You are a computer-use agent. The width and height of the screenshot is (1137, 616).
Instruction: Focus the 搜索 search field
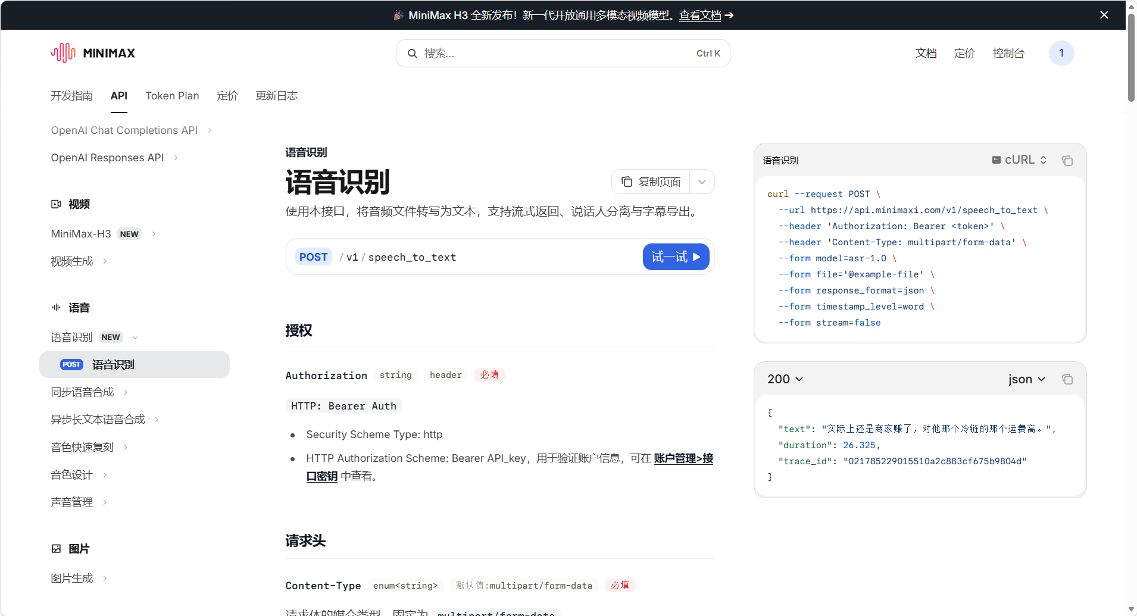tap(563, 54)
